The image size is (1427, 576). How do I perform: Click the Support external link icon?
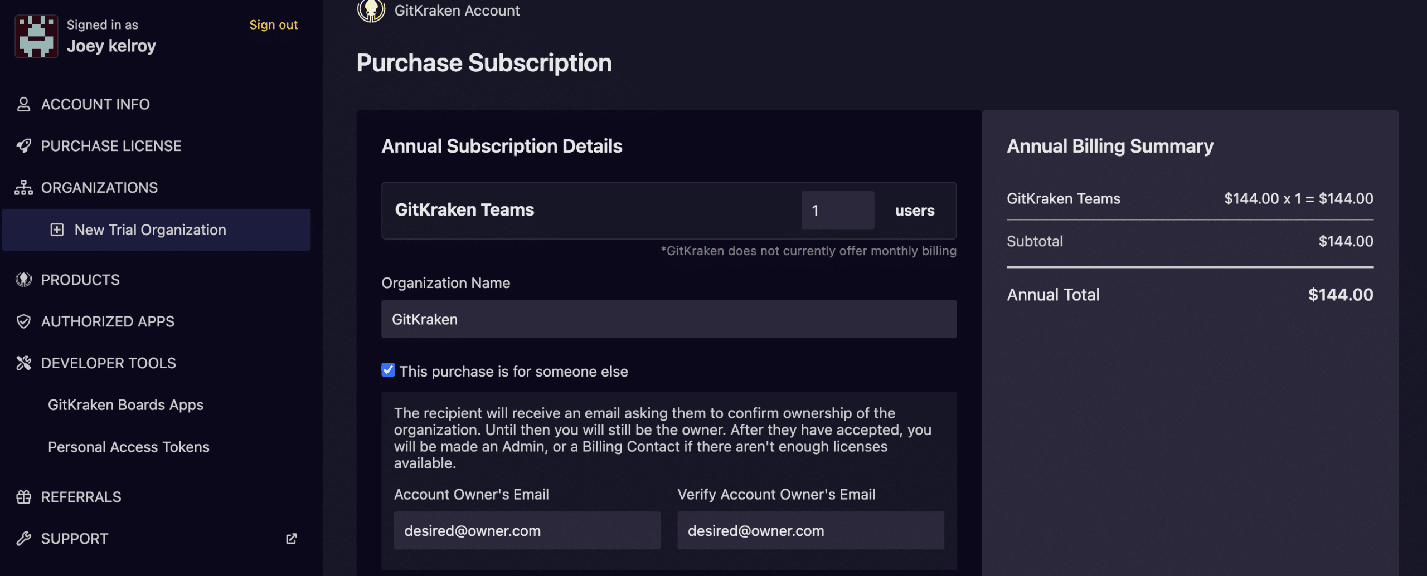(x=292, y=539)
